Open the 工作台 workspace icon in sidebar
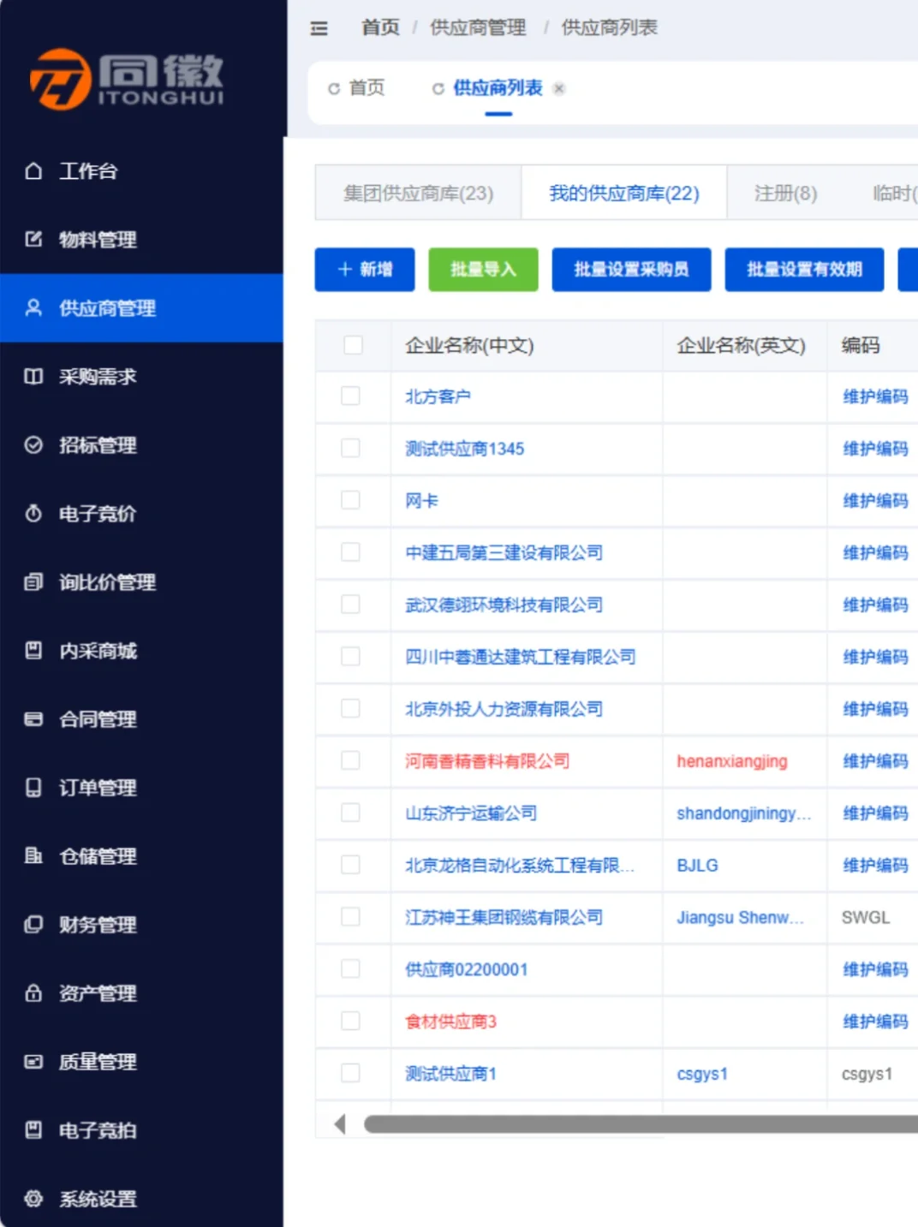The height and width of the screenshot is (1227, 918). [33, 171]
